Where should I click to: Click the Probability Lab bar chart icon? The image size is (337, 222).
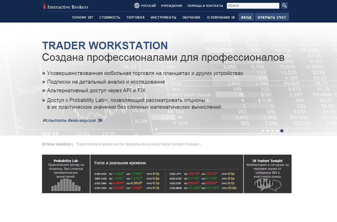coord(66,185)
